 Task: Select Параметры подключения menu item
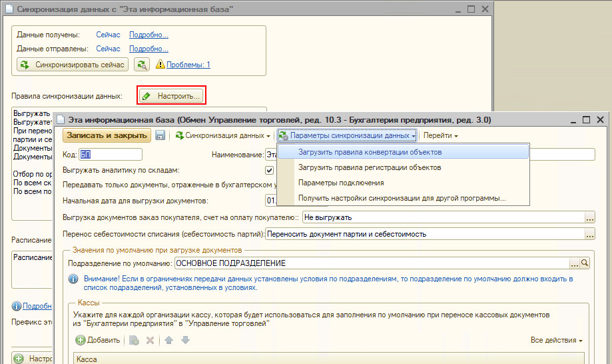pos(341,183)
